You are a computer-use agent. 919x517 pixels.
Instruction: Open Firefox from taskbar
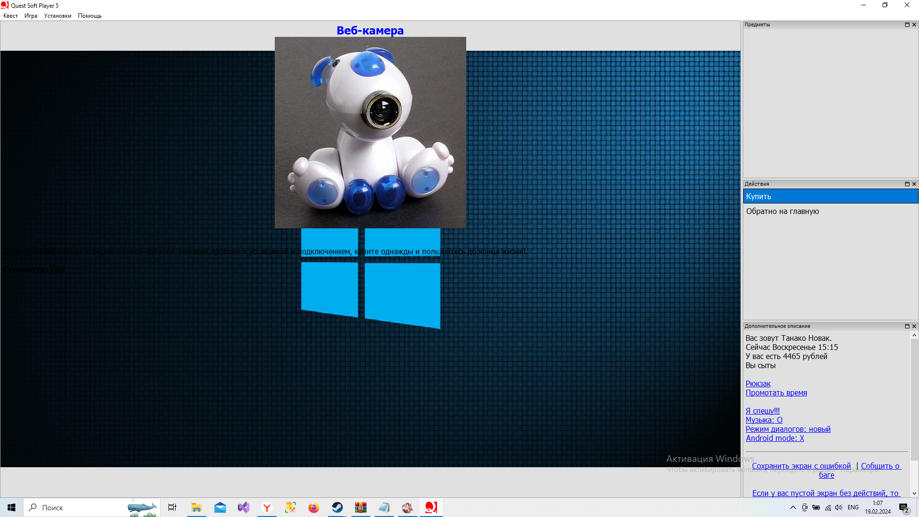[x=314, y=507]
